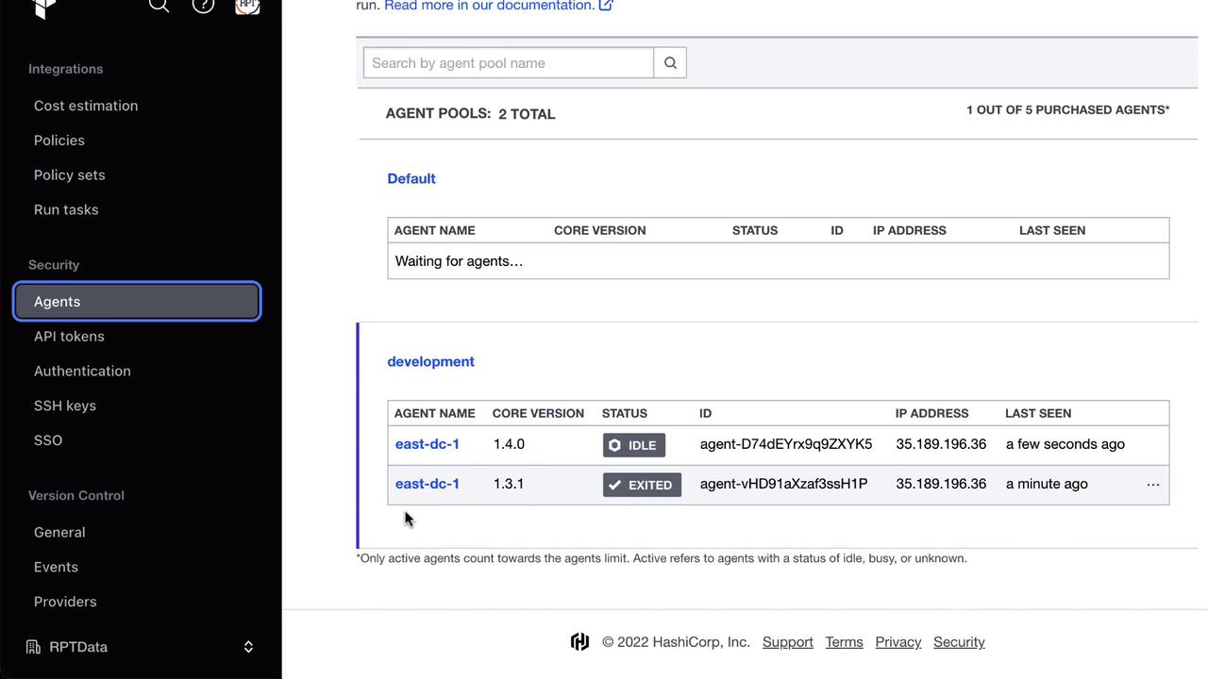
Task: Expand the RPTData organization switcher
Action: pos(248,647)
